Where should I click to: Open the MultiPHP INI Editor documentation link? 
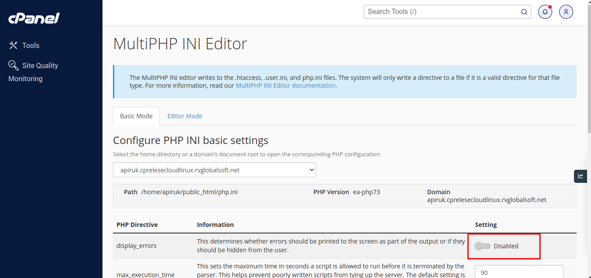pyautogui.click(x=285, y=86)
